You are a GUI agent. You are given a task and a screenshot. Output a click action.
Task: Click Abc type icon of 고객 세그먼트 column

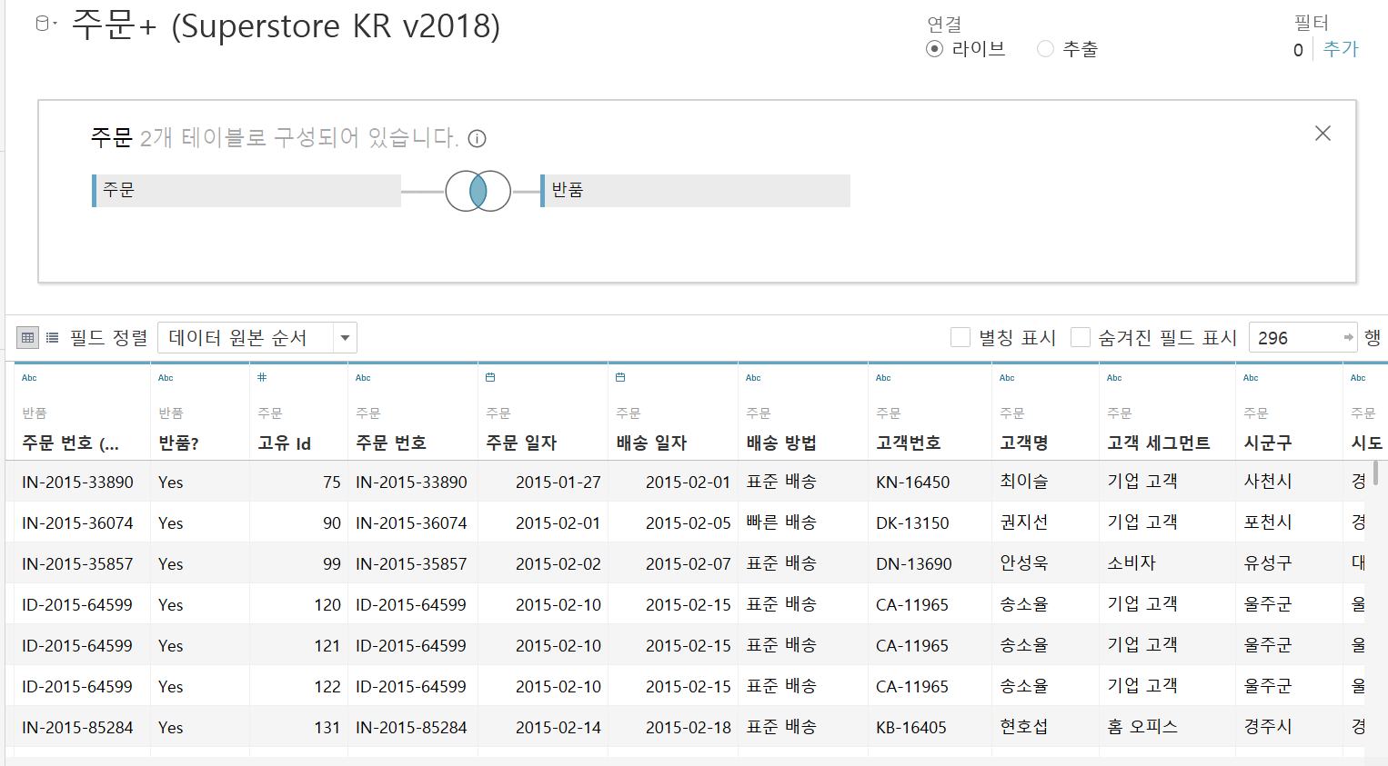tap(1114, 378)
